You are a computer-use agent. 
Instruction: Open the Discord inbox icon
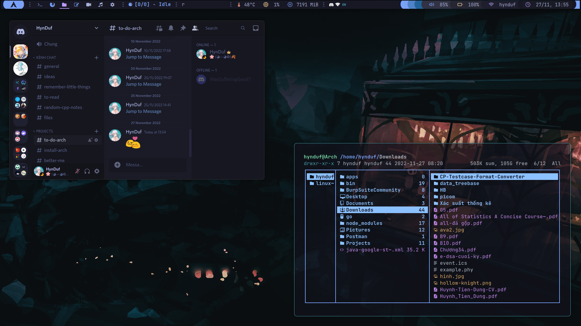[256, 28]
